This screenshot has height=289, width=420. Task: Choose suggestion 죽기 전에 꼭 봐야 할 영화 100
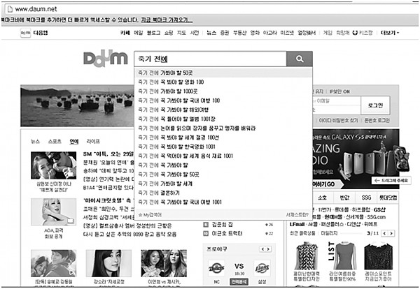point(223,82)
